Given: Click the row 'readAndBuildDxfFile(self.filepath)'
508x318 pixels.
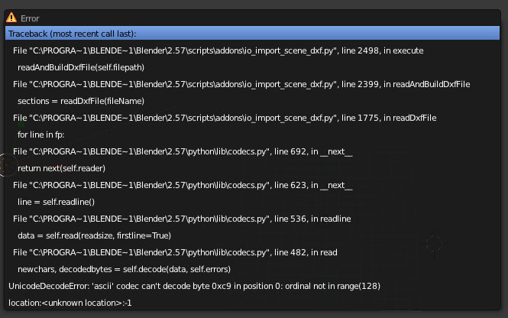Looking at the screenshot, I should [x=252, y=67].
